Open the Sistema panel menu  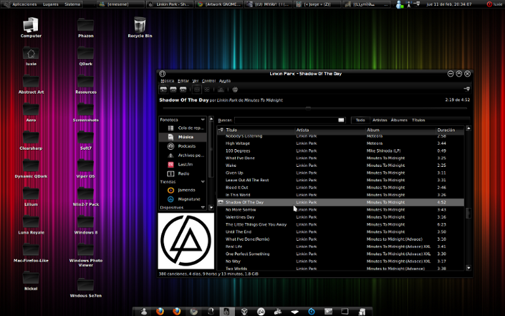(x=73, y=4)
